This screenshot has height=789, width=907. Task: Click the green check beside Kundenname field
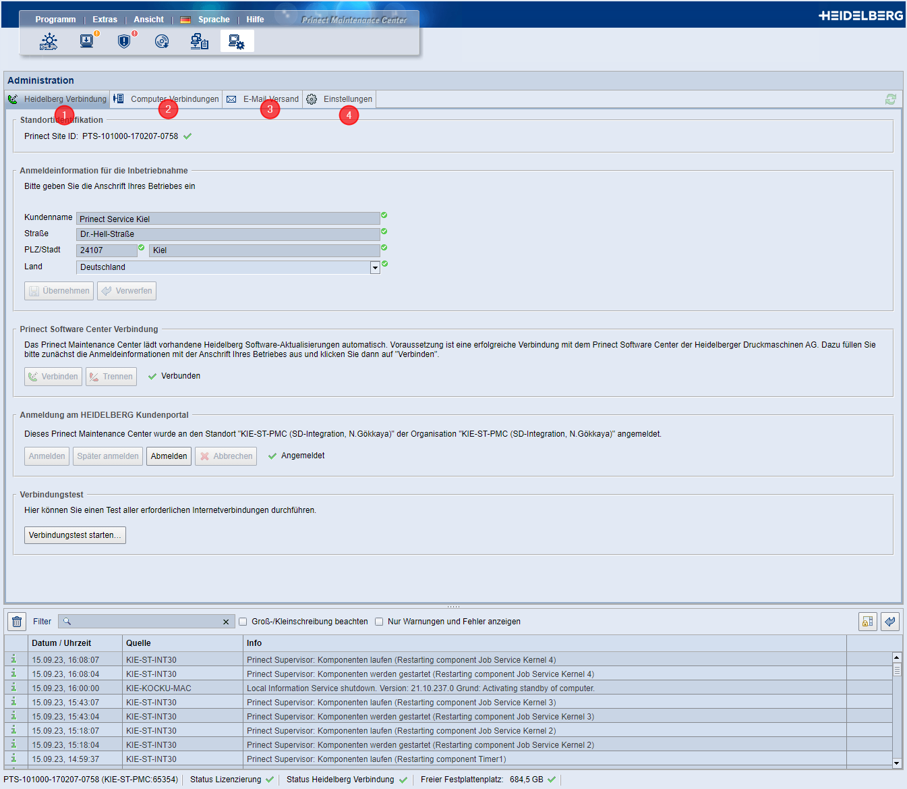tap(384, 215)
